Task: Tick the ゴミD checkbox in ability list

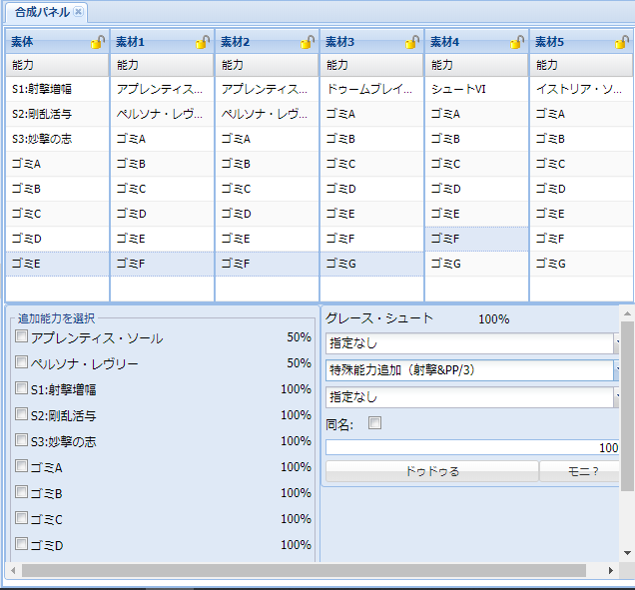Action: [21, 543]
